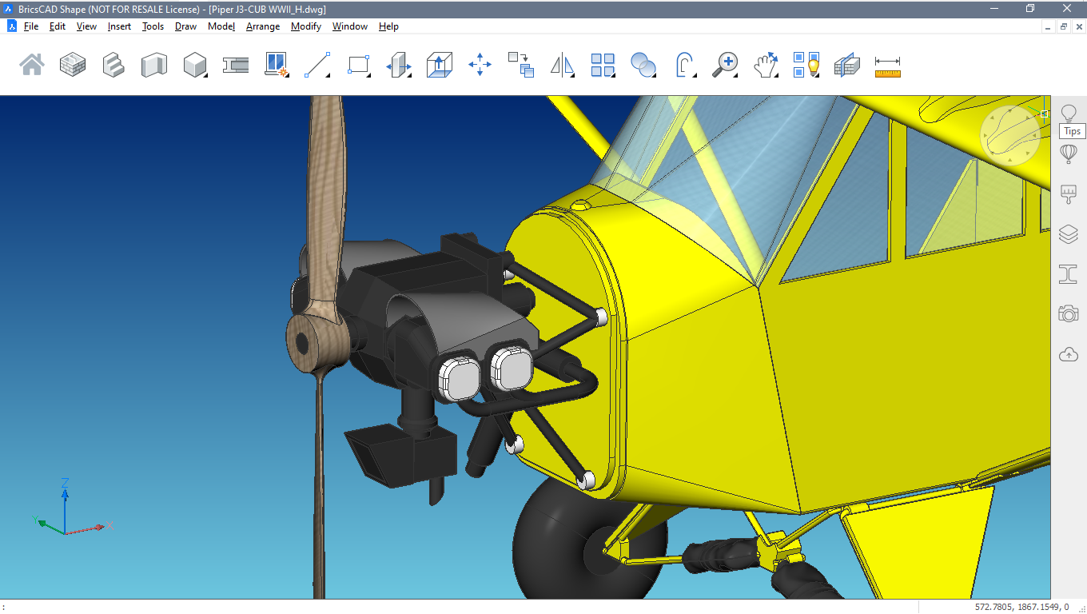Viewport: 1087px width, 614px height.
Task: Activate the Move tool with four arrows
Action: click(480, 65)
